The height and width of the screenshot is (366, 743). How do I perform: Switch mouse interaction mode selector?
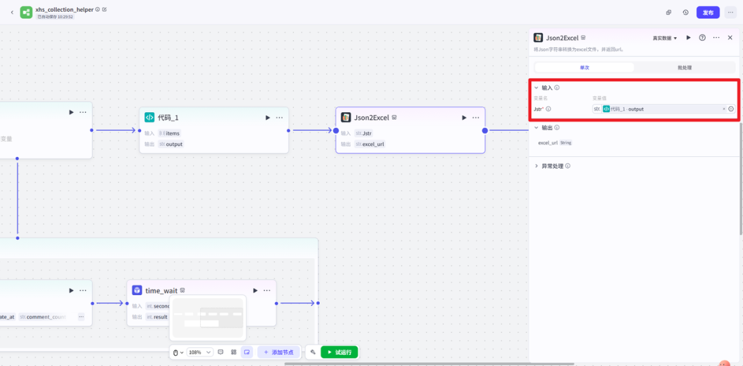(x=177, y=352)
